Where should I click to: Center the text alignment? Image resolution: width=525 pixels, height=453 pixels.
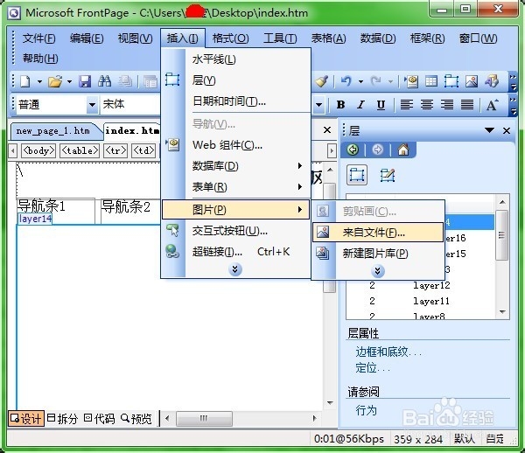(x=427, y=105)
